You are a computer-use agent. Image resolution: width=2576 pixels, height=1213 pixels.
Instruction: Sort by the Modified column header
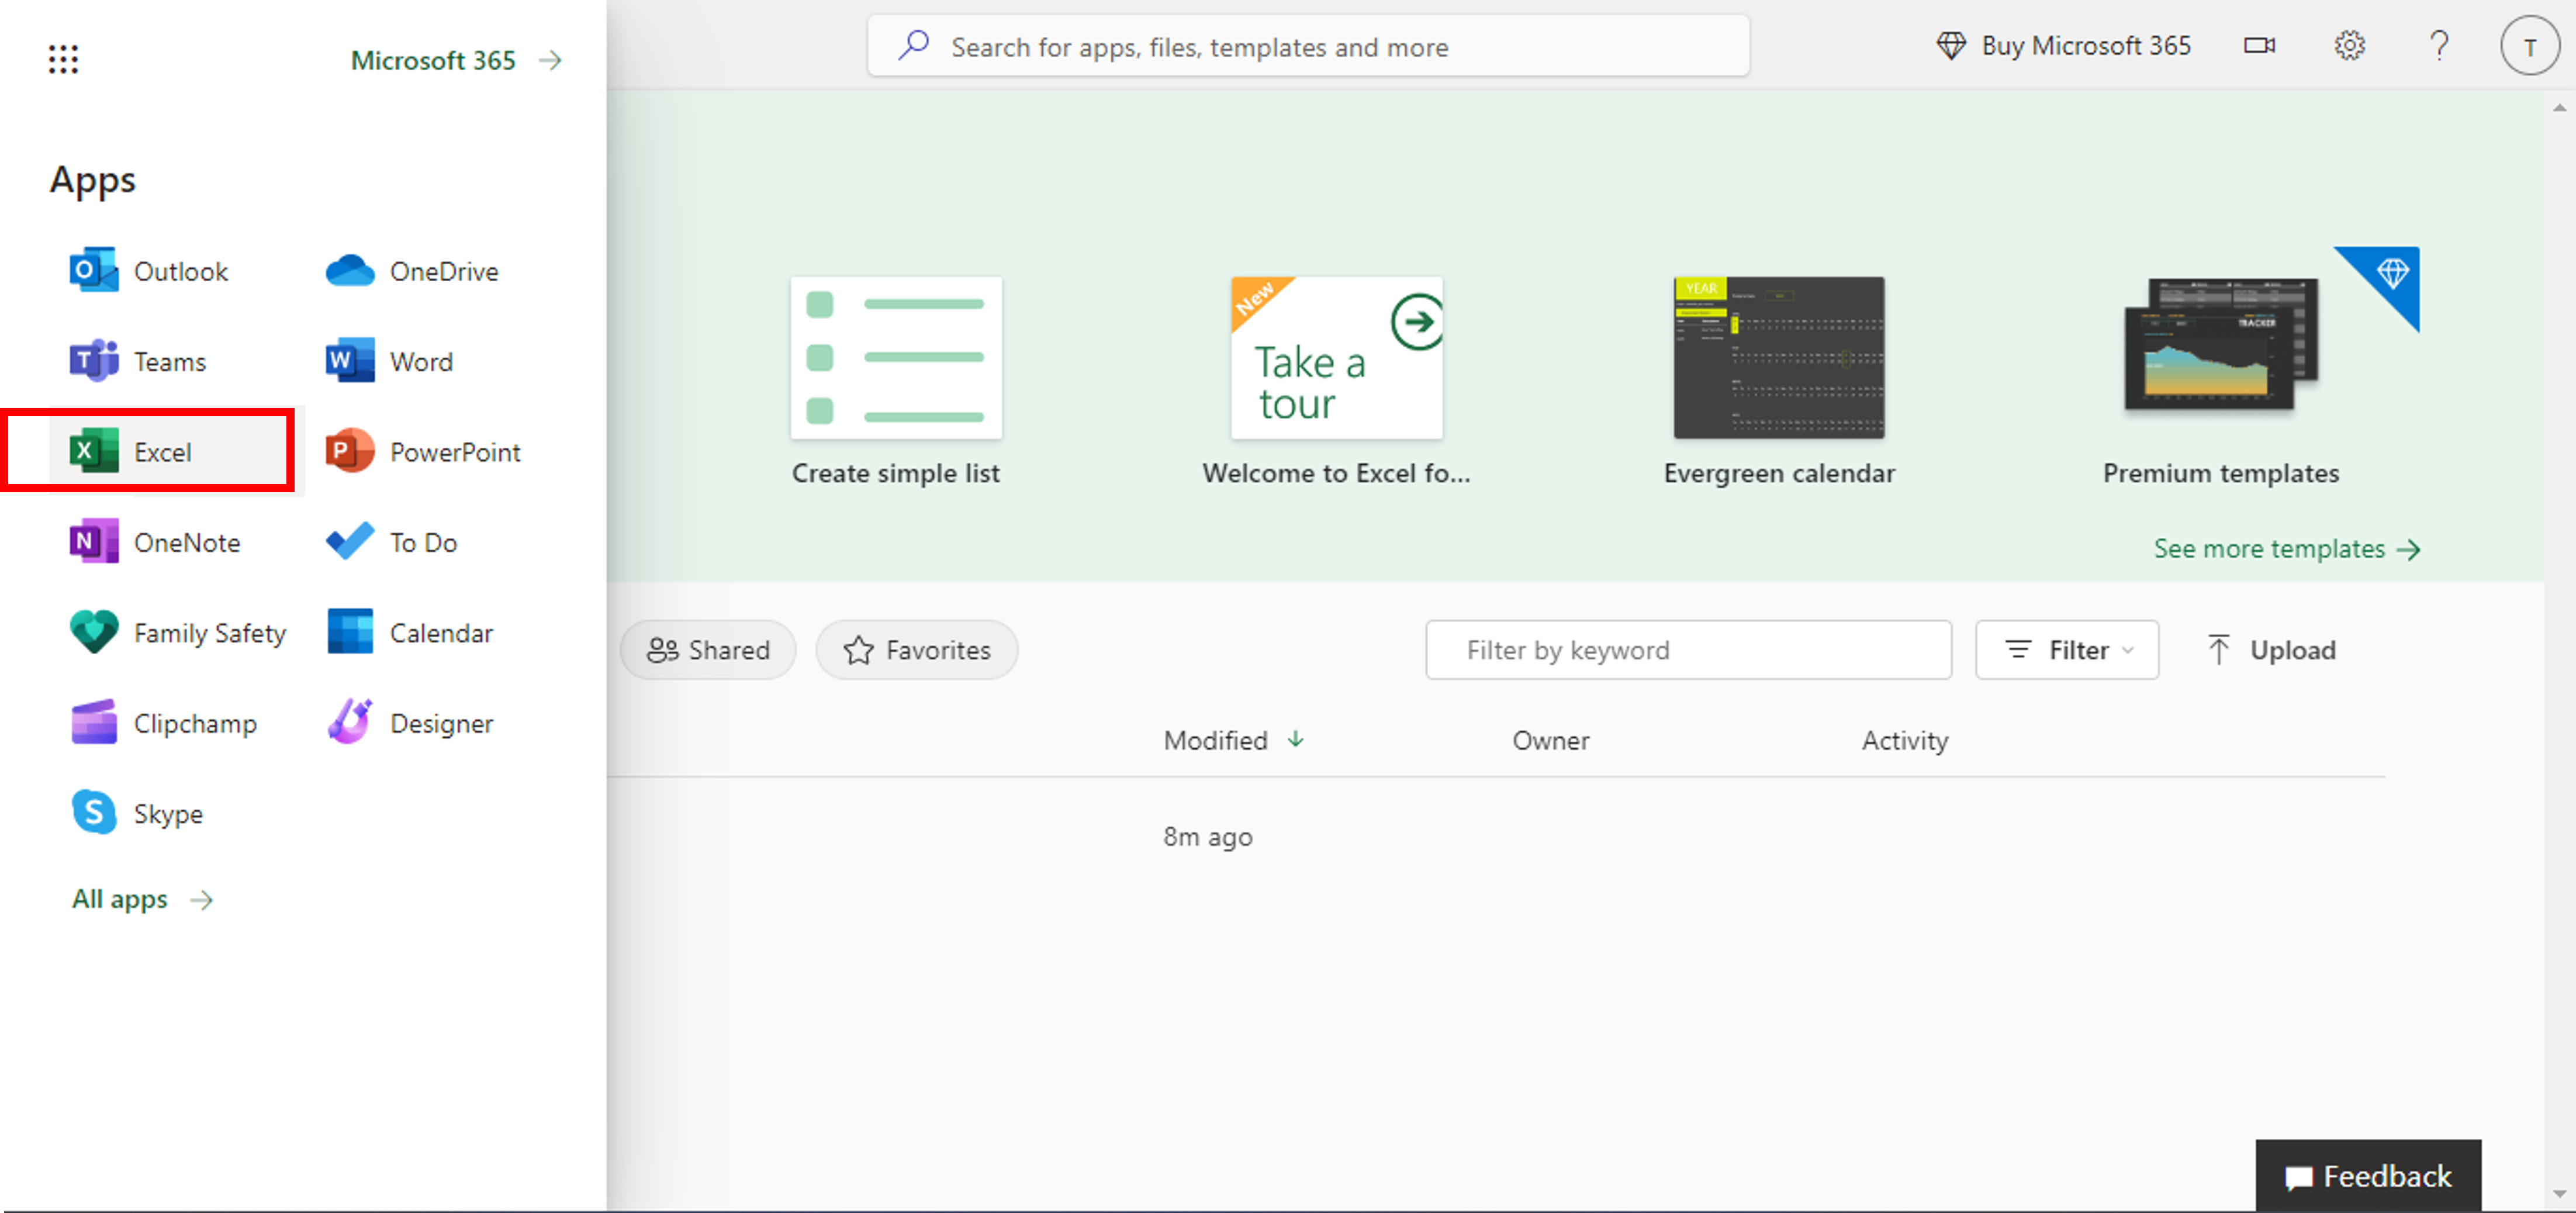1215,740
